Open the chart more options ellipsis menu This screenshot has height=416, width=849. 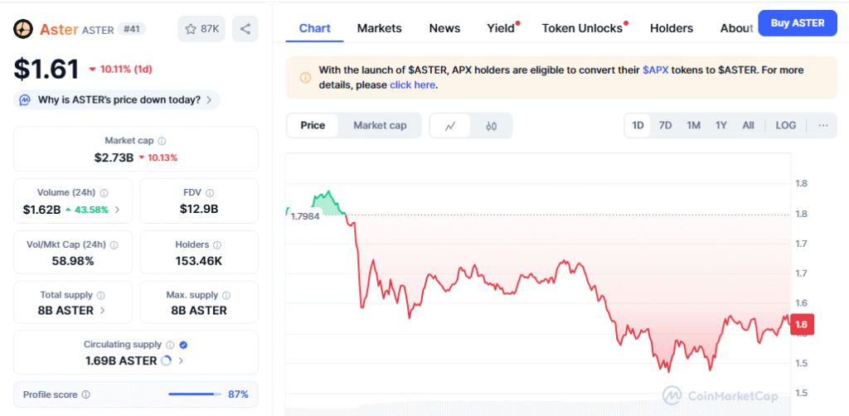822,125
